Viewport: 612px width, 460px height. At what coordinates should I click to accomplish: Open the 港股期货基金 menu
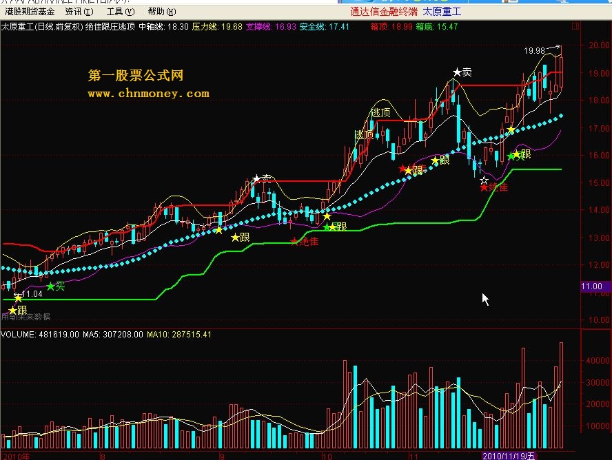(x=30, y=12)
